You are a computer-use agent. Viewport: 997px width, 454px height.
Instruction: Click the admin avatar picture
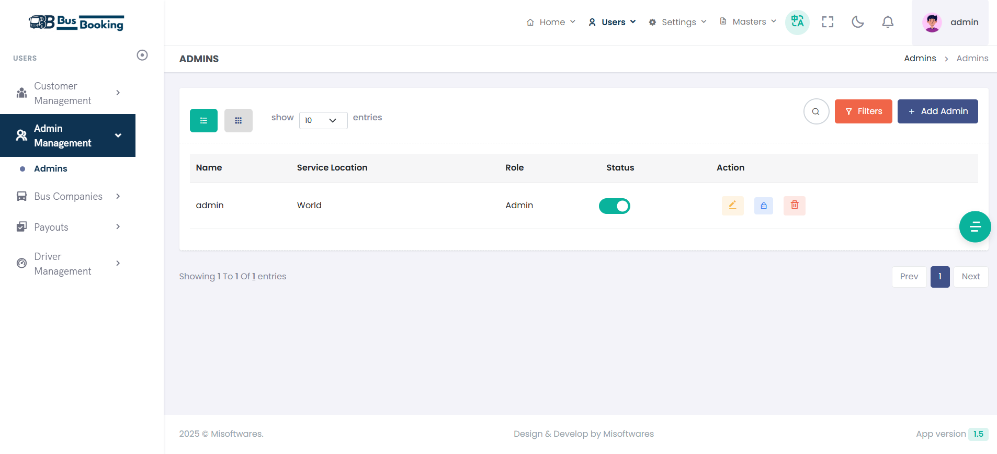click(932, 22)
